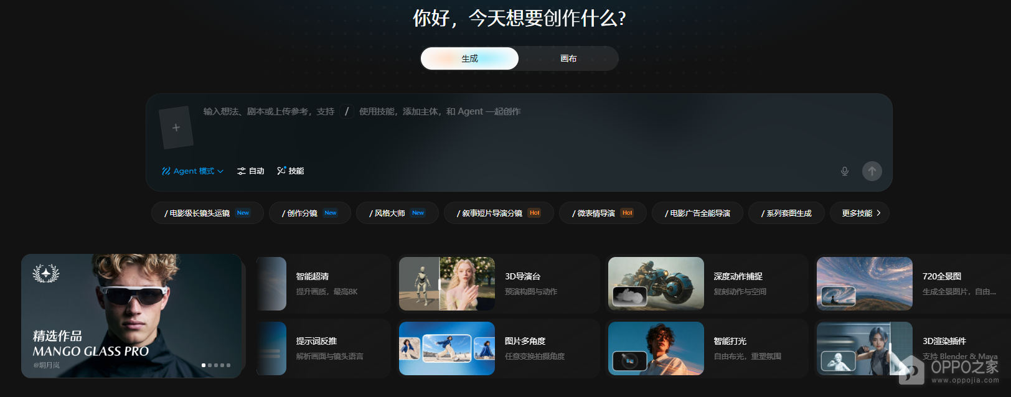The image size is (1011, 397).
Task: Open the 深度动作捕捉 tool card
Action: [x=707, y=284]
